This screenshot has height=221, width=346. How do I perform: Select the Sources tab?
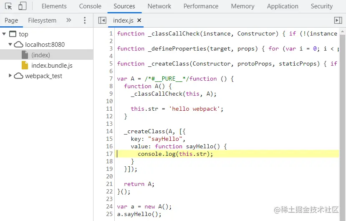[124, 6]
